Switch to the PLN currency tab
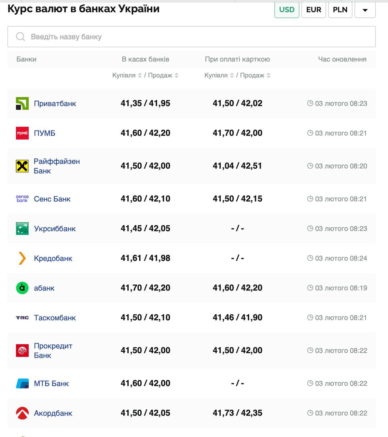Screen dimensions: 388x437 point(340,10)
